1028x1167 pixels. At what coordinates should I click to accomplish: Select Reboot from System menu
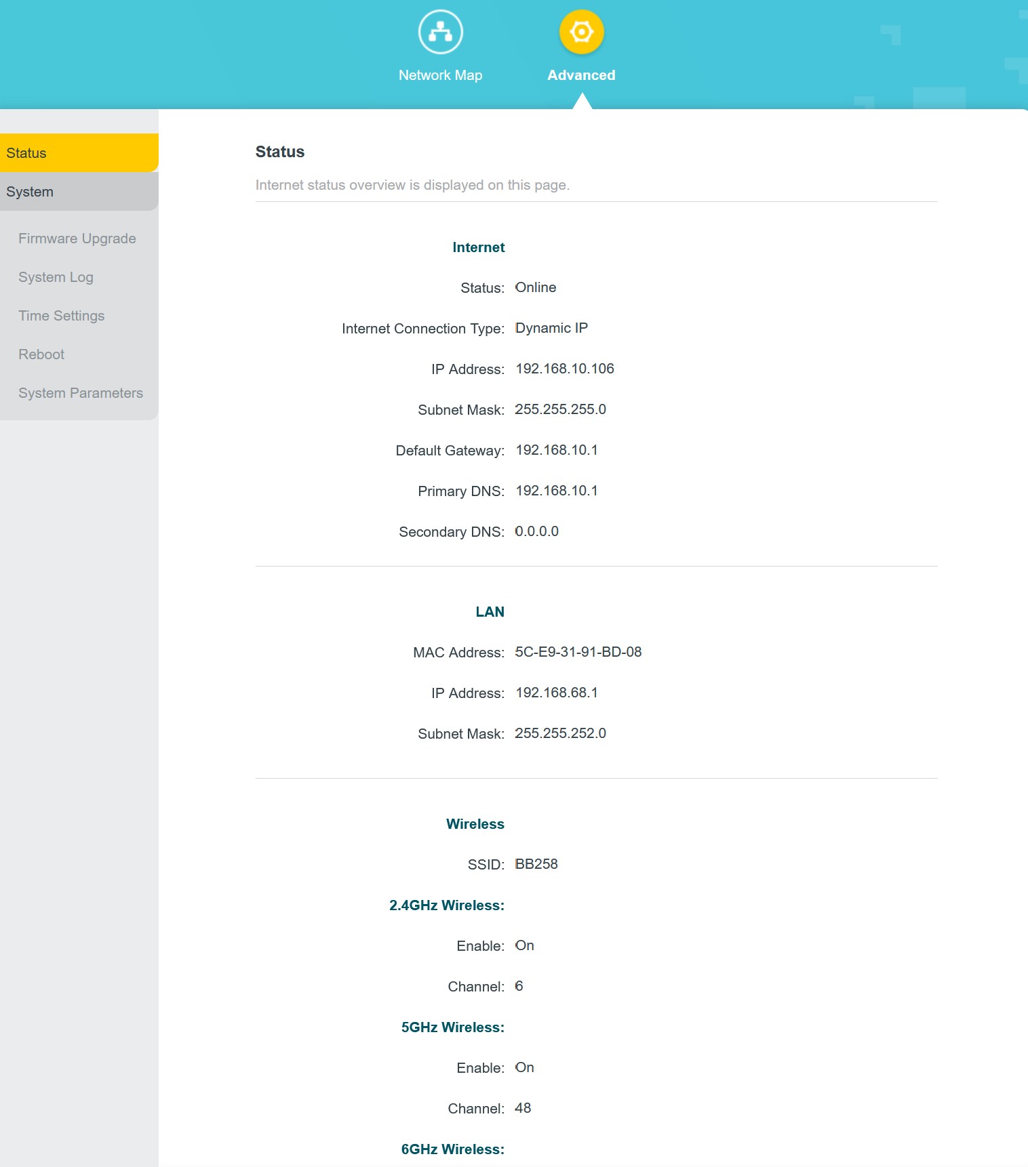(41, 354)
